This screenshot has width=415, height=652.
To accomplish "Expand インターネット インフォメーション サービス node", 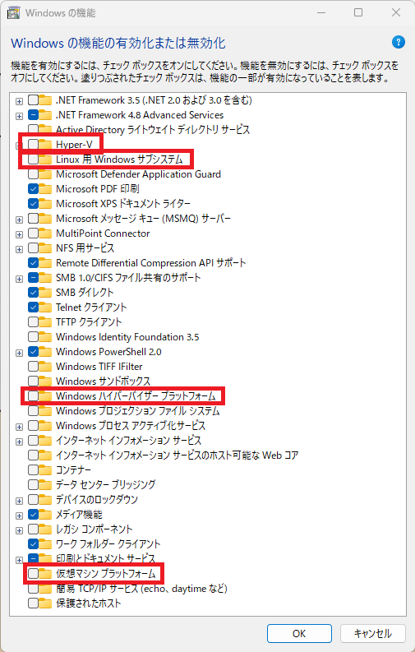I will 19,442.
